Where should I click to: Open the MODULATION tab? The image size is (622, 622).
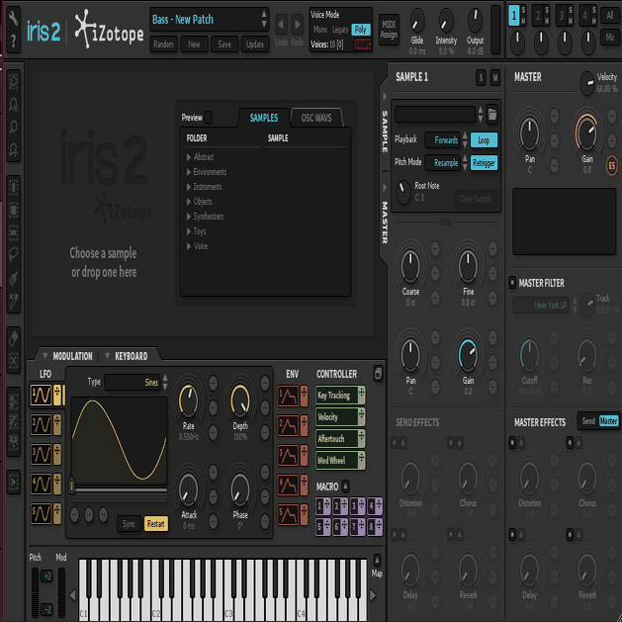tap(72, 356)
